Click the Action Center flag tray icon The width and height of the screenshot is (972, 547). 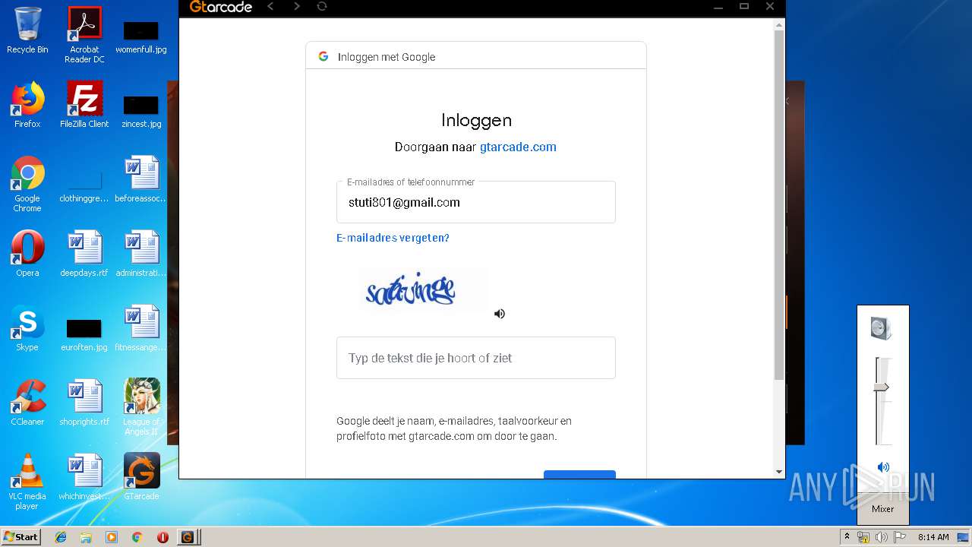(x=900, y=537)
